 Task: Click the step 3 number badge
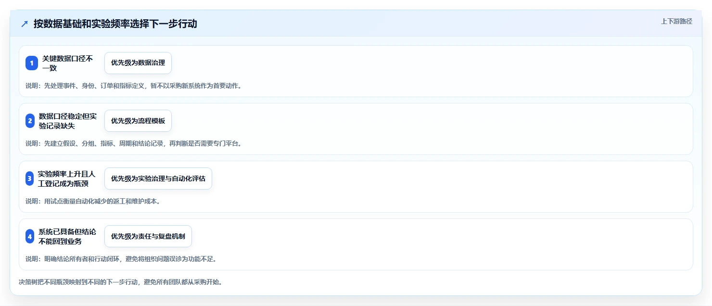(x=29, y=178)
